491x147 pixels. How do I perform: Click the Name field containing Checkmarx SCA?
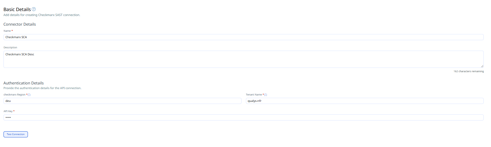pos(243,37)
